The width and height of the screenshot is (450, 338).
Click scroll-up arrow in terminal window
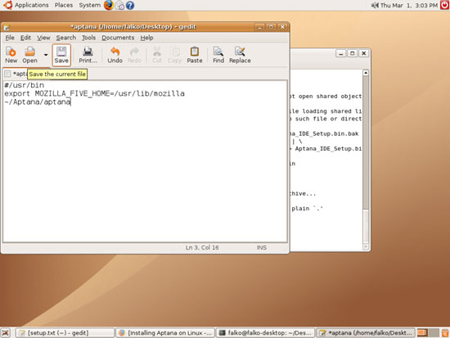coord(366,73)
